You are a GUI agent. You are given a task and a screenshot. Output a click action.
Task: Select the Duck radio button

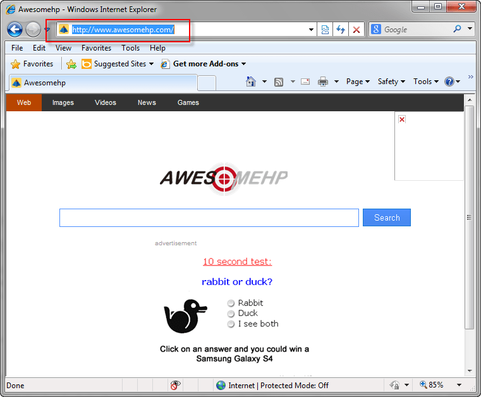coord(231,314)
